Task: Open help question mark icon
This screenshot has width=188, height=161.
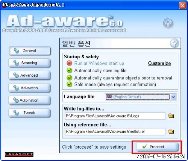Action: click(174, 43)
